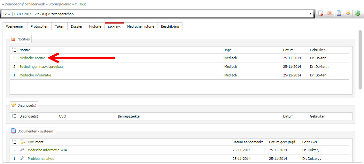Open the Medische notitie note
Image resolution: width=364 pixels, height=164 pixels.
pos(32,58)
